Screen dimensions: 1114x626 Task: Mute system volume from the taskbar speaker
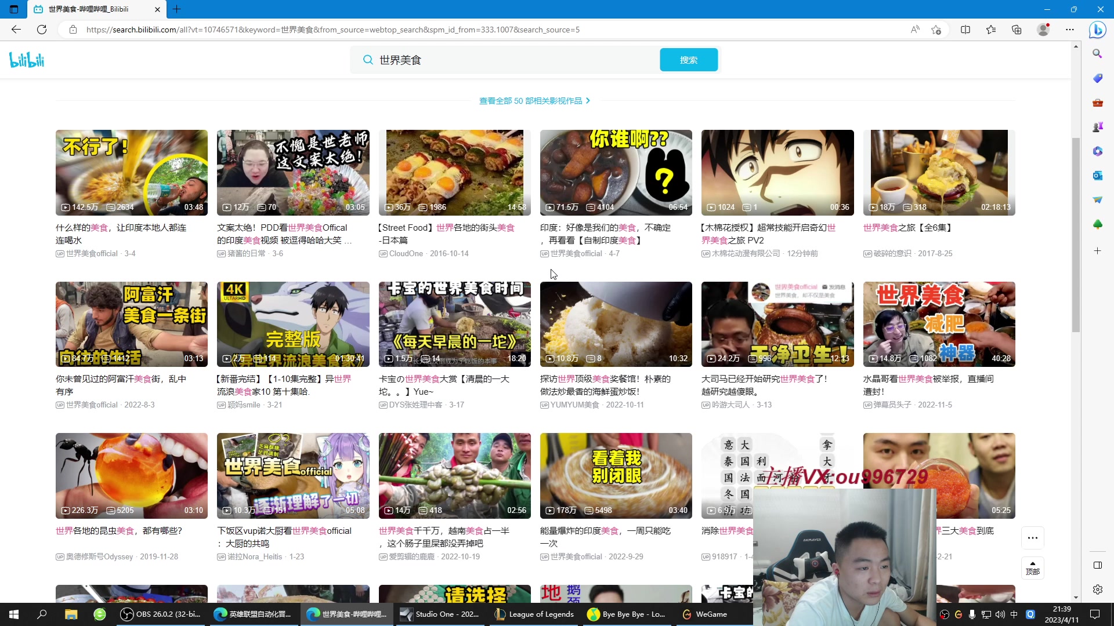pyautogui.click(x=1000, y=614)
